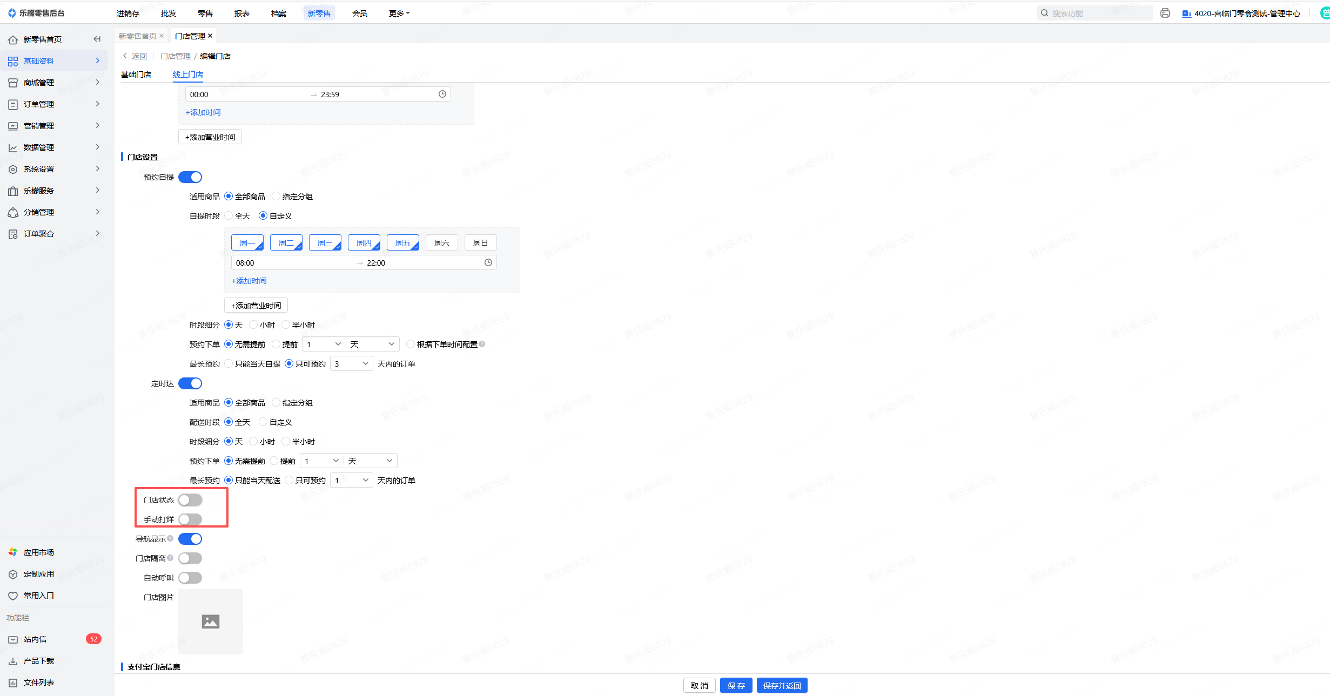Click the clock icon in 08:00-22:00 time field

click(488, 263)
